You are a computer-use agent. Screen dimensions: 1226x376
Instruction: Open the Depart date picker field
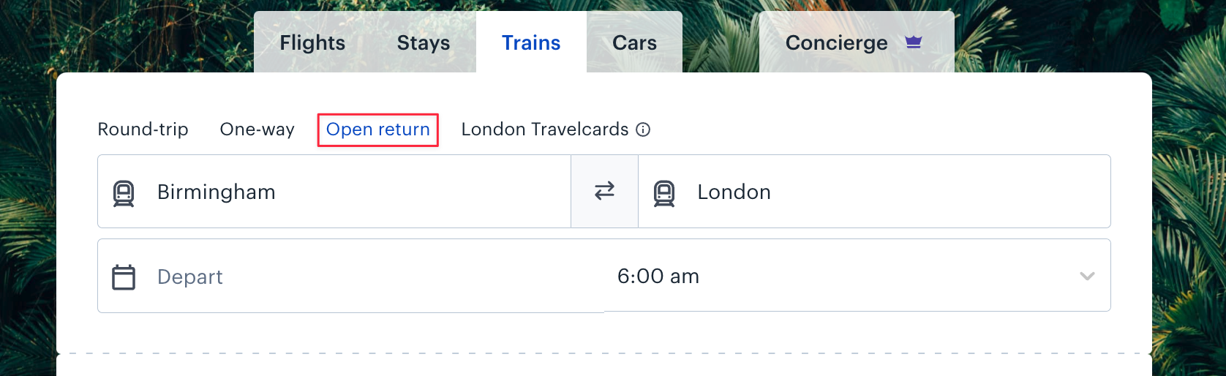[351, 277]
